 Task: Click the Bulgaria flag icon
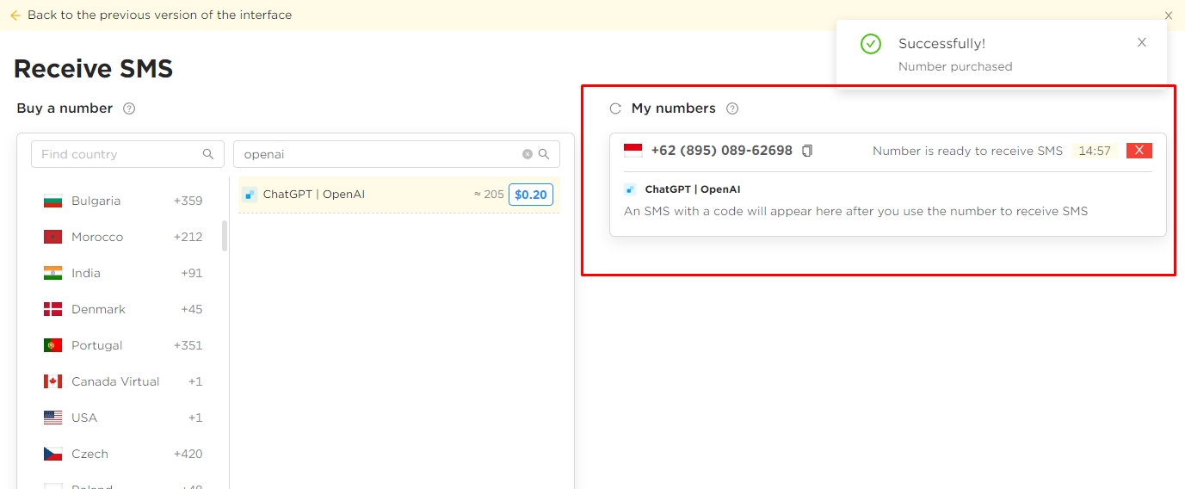[x=53, y=201]
